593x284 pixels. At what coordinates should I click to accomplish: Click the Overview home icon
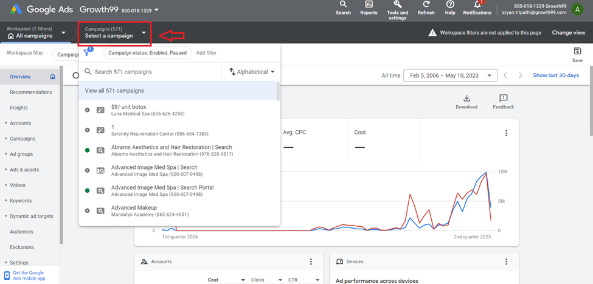[52, 77]
